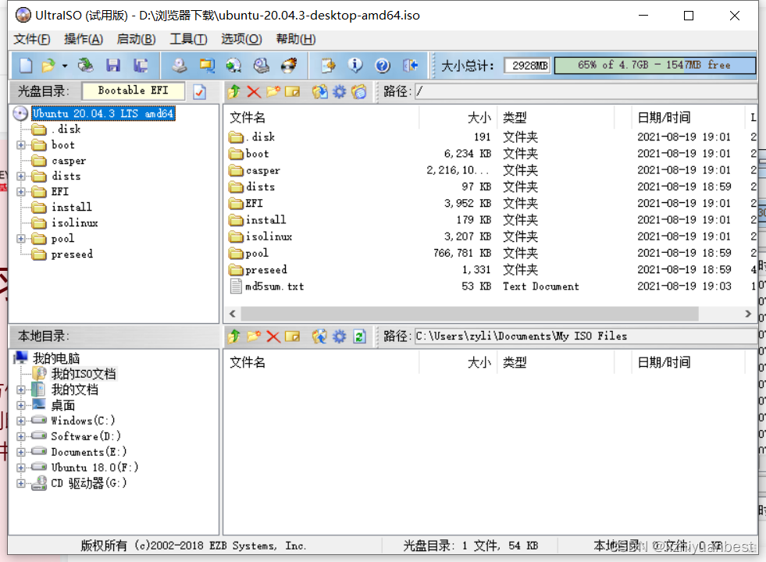Click the burn CD image icon

coord(289,66)
